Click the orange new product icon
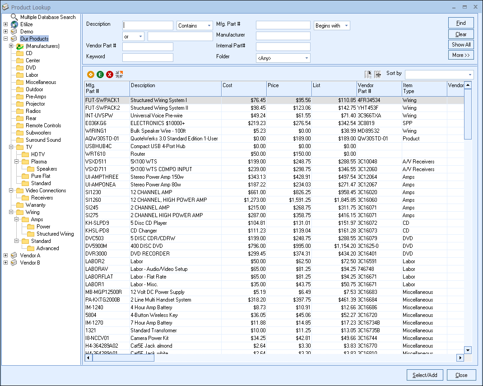483x386 pixels. 91,74
